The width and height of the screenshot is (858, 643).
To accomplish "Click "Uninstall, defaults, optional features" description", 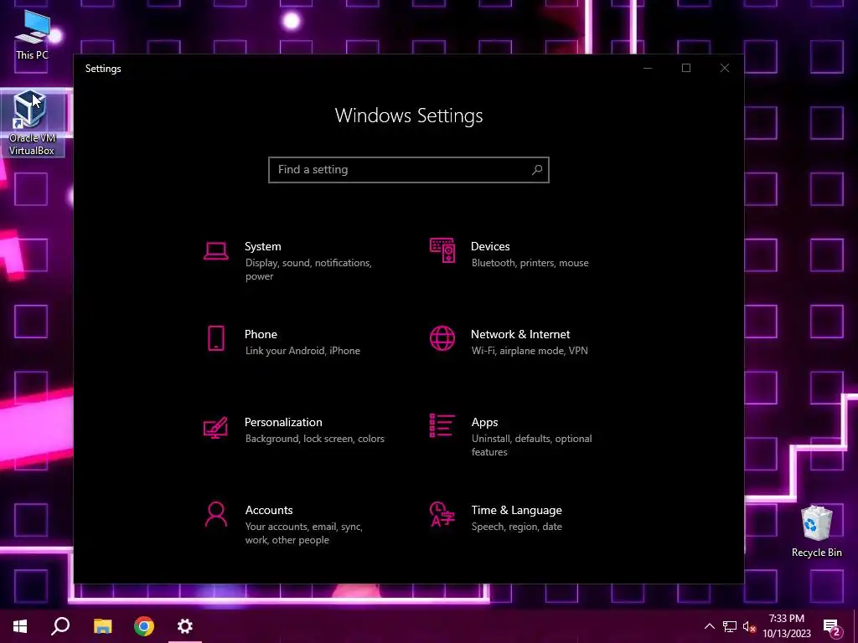I will point(532,445).
